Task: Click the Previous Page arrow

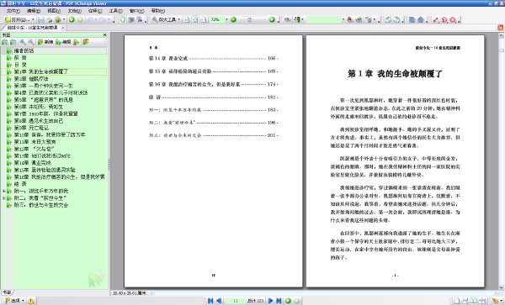Action: [x=219, y=301]
